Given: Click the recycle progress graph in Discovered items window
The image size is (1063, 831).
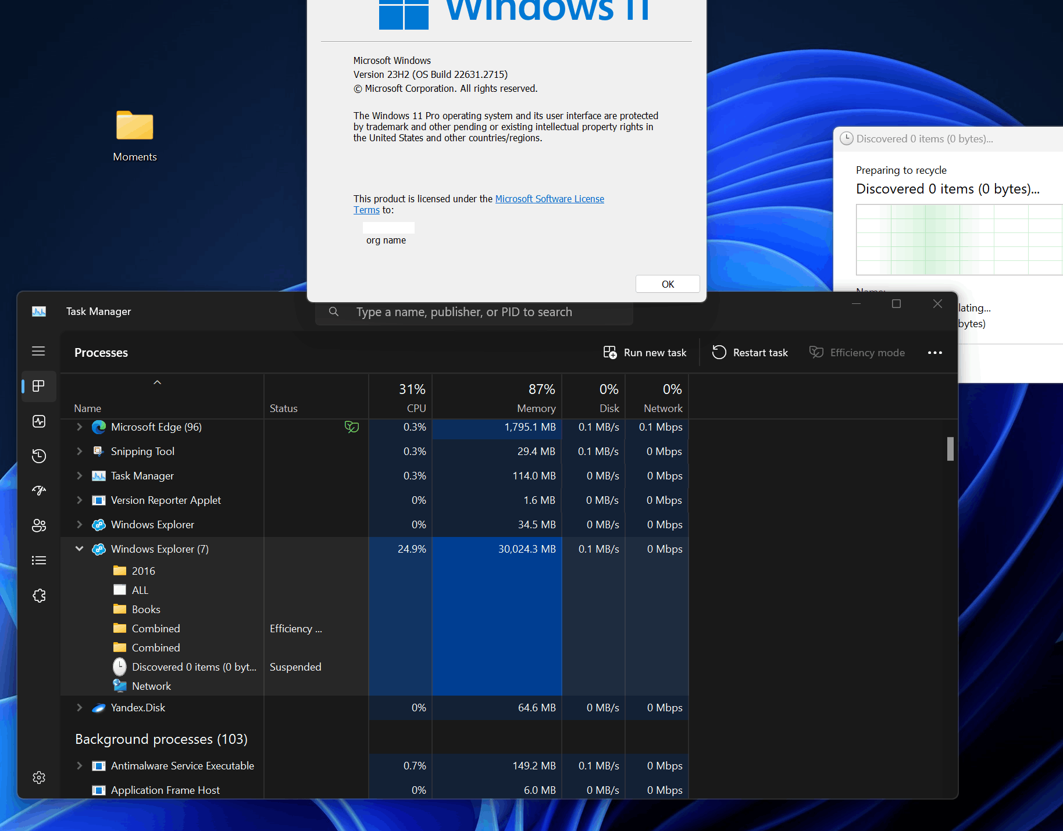Looking at the screenshot, I should tap(959, 239).
